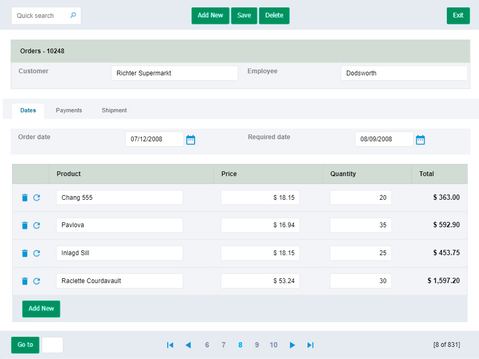Screen dimensions: 479x359
Task: Delete the Chang 555 row via trash icon
Action: [25, 198]
